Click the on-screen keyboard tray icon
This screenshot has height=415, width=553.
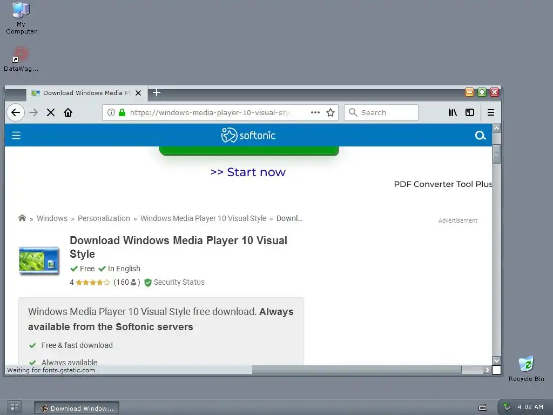(x=483, y=407)
